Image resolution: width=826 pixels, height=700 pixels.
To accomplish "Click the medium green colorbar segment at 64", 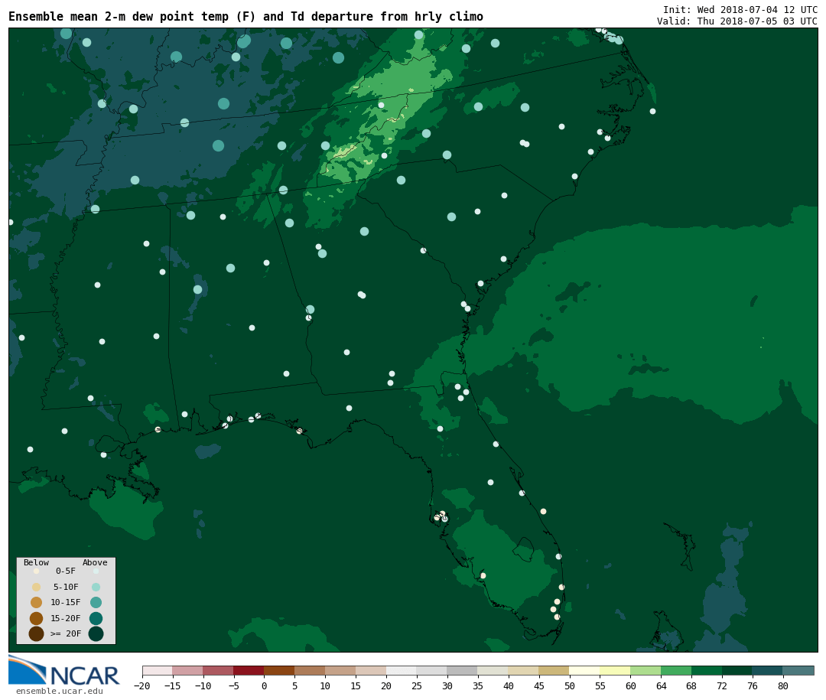I will coord(676,670).
